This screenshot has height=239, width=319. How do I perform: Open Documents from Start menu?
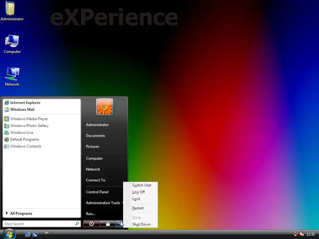pyautogui.click(x=95, y=136)
